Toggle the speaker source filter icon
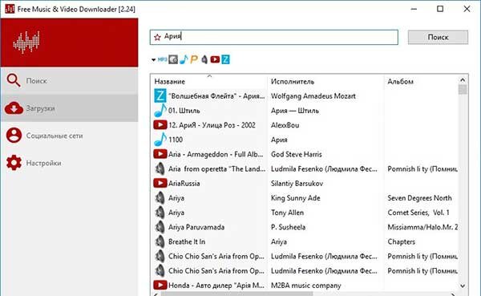481x296 pixels. pos(204,59)
